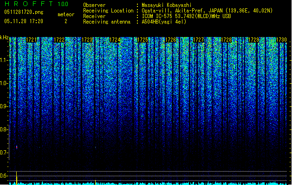Click the 1729 time marker
The width and height of the screenshot is (292, 185).
(254, 40)
